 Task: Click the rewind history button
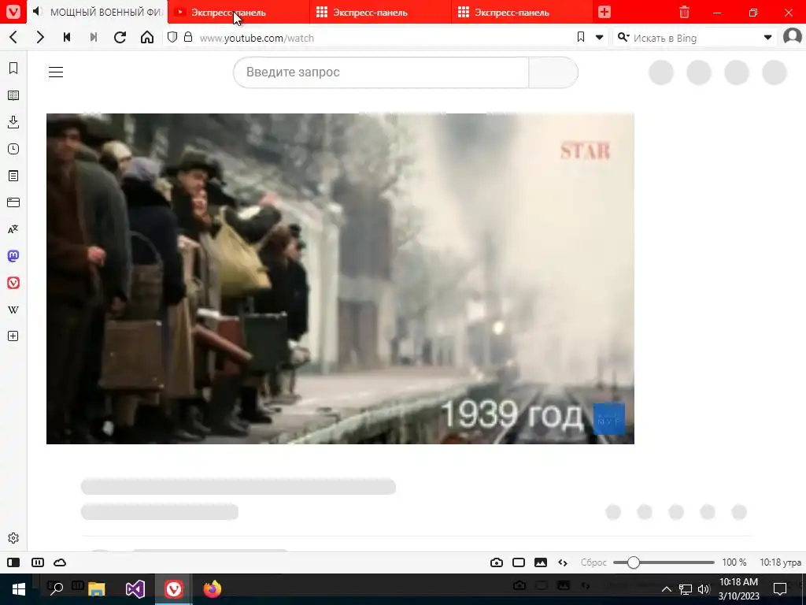(67, 37)
